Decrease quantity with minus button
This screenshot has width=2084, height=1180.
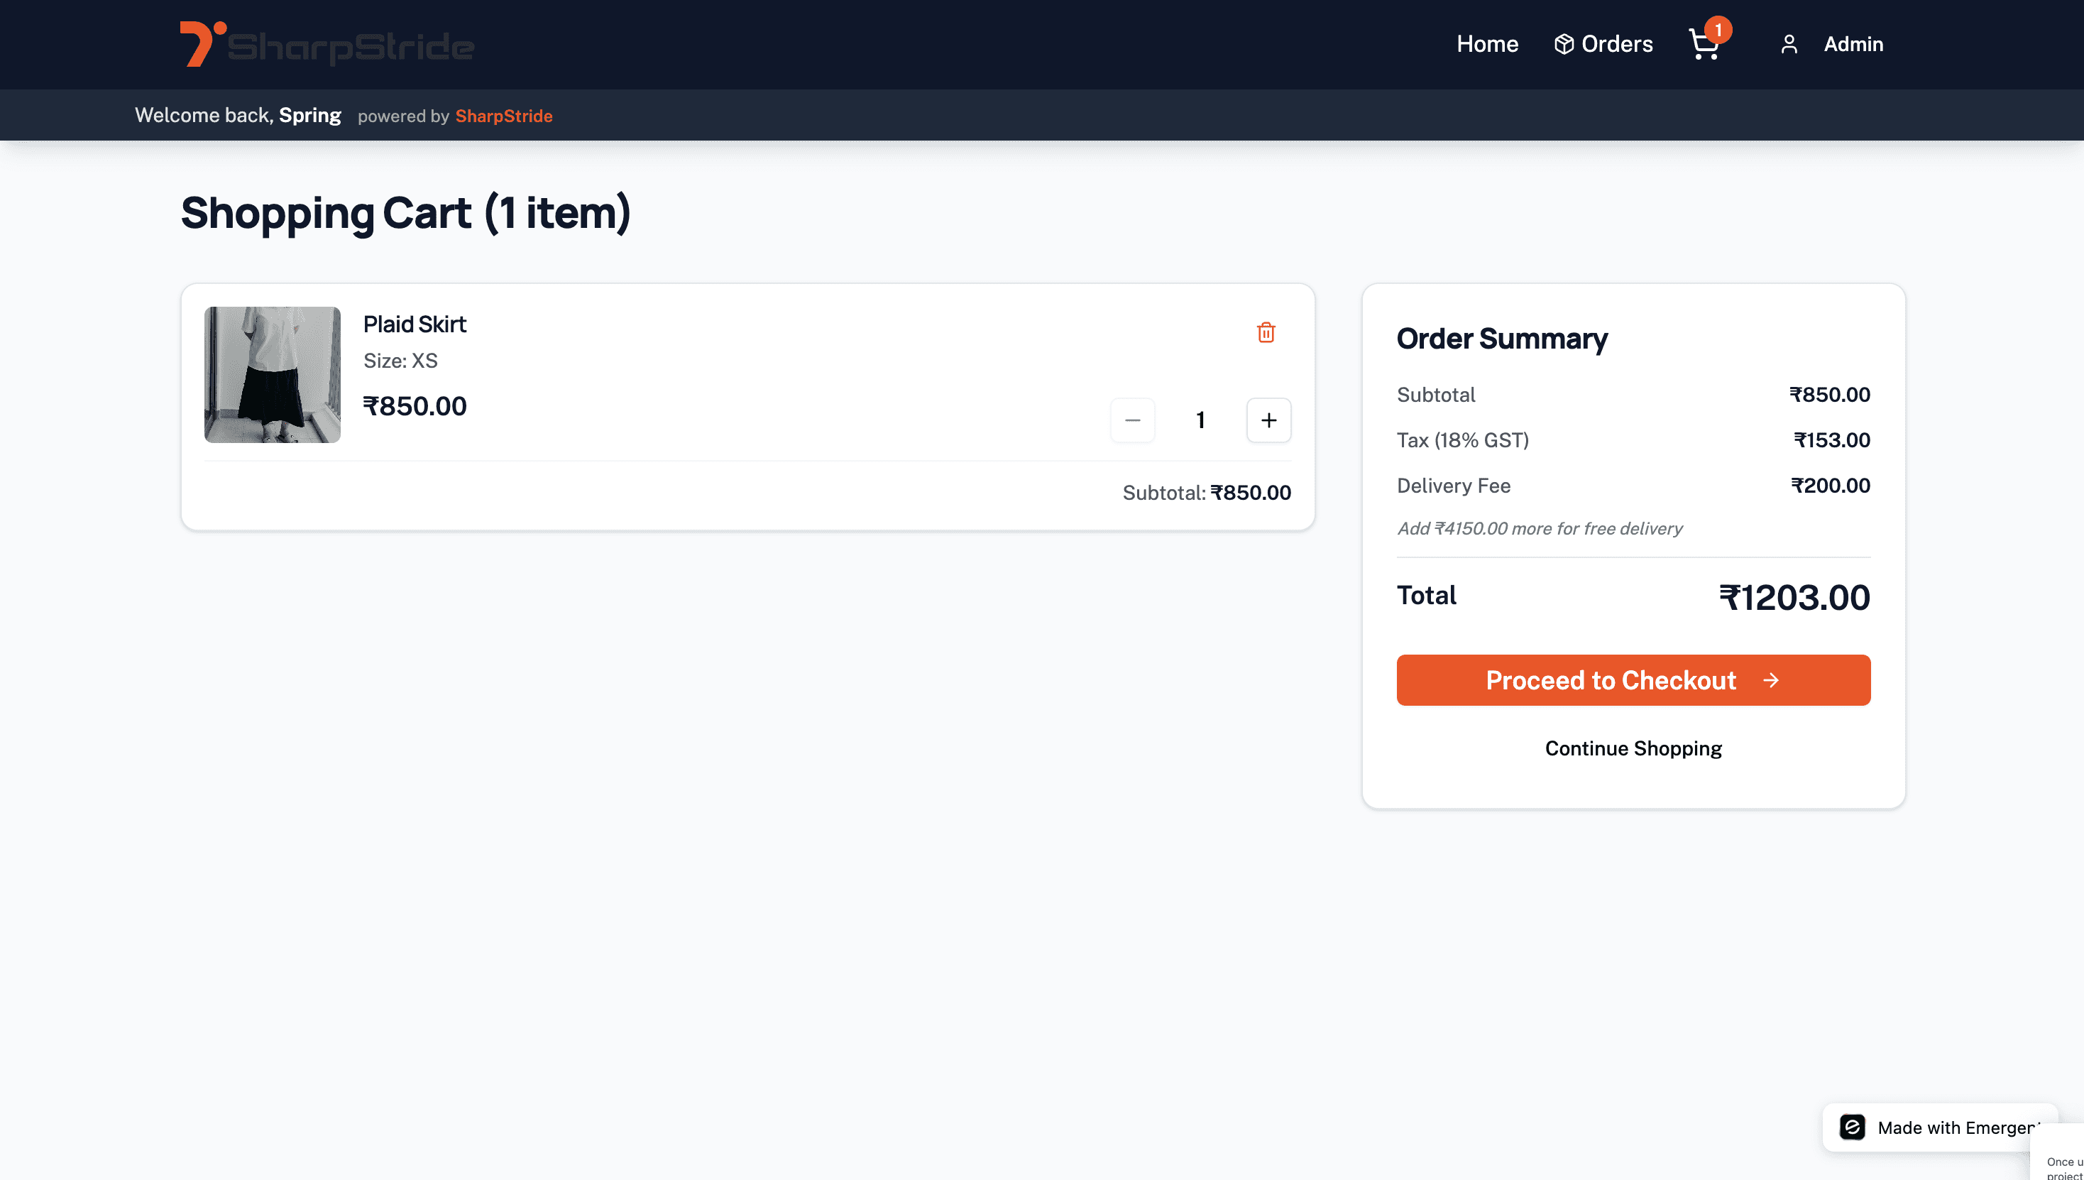1133,420
